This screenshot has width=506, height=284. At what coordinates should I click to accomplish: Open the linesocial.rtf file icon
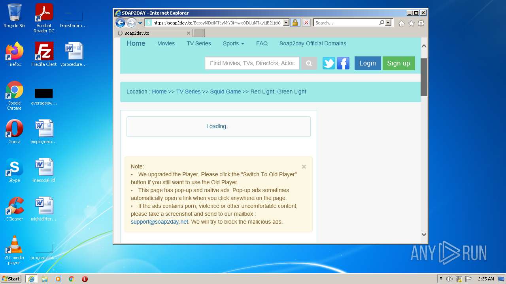click(44, 170)
